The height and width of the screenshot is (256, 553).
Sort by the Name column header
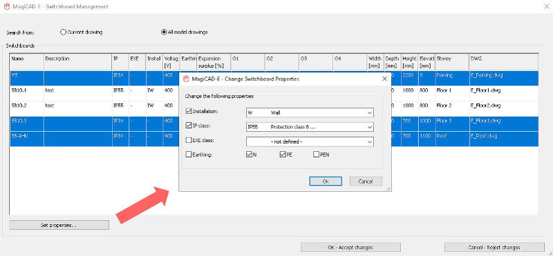coord(27,62)
